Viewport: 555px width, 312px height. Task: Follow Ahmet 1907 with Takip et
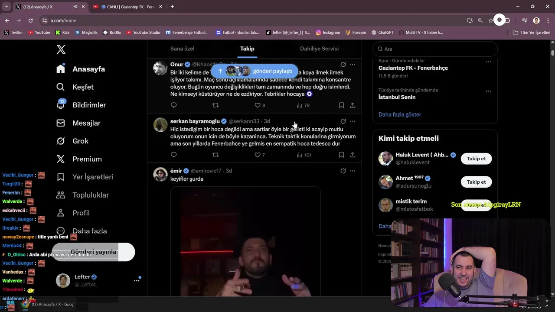(476, 182)
